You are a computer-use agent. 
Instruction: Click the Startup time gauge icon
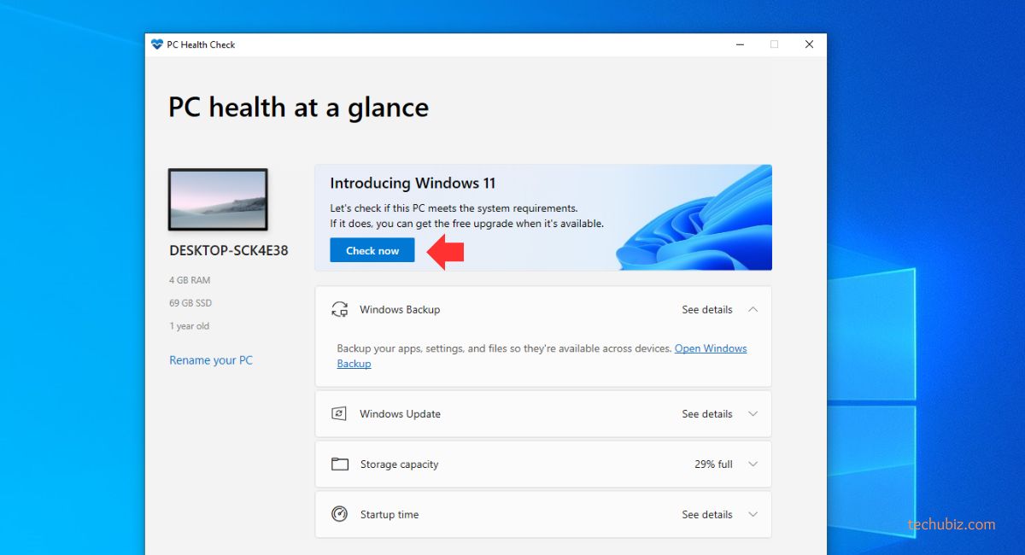click(339, 515)
